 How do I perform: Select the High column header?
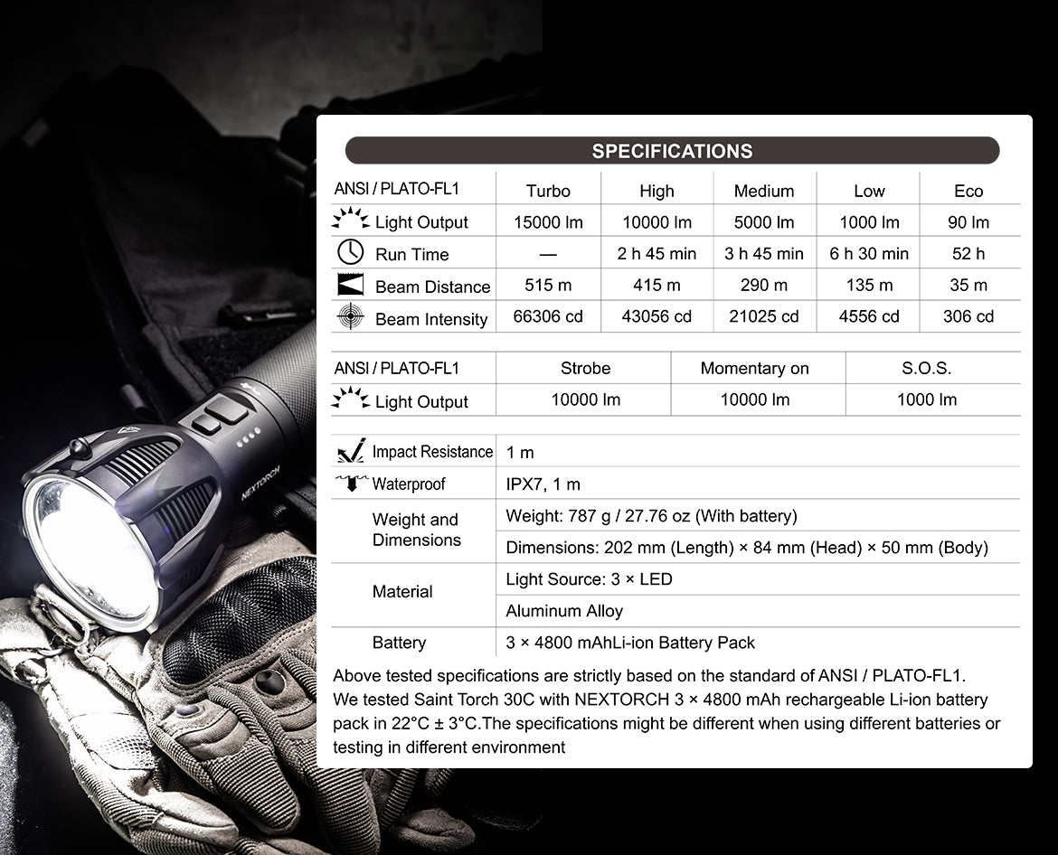pyautogui.click(x=657, y=191)
